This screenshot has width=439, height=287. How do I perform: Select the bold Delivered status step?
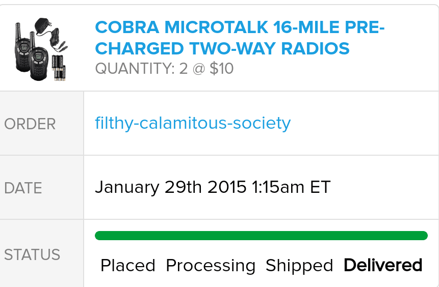[383, 265]
